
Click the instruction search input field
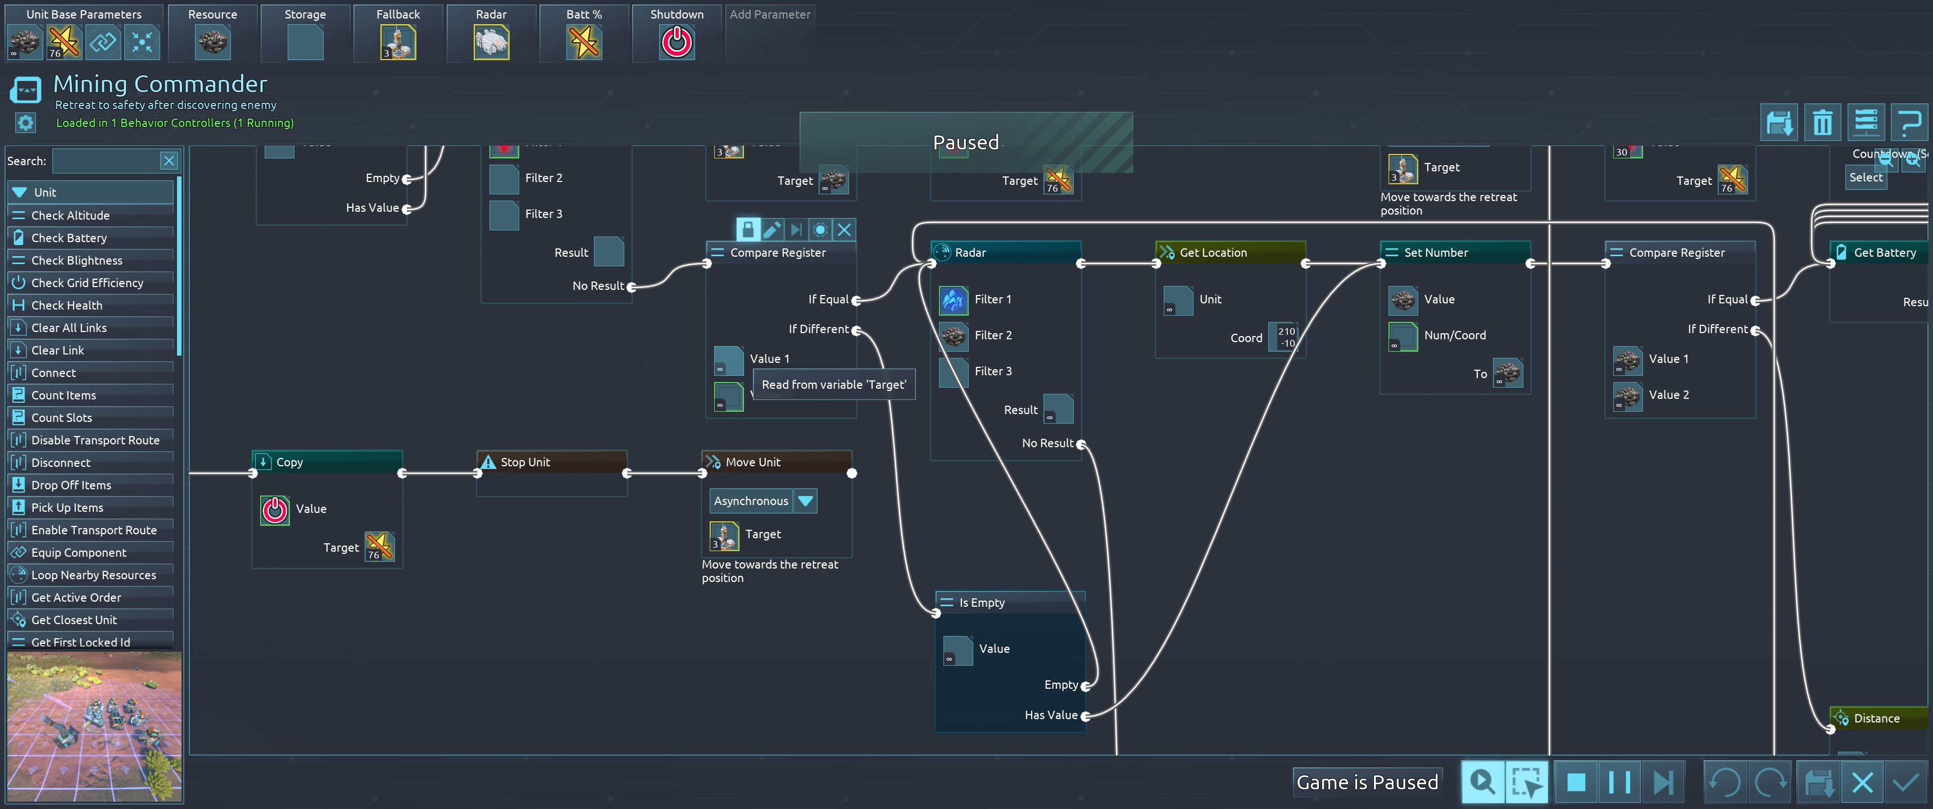point(106,161)
